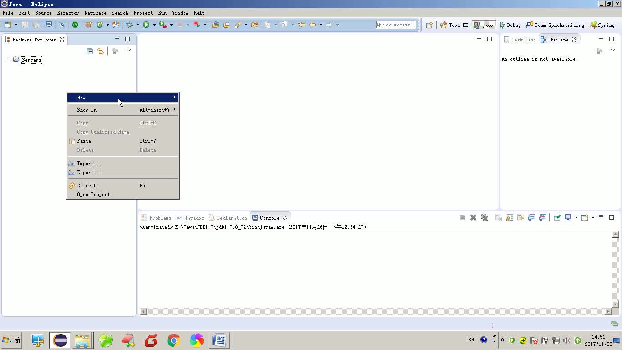
Task: Switch to the Task List tab
Action: click(520, 40)
